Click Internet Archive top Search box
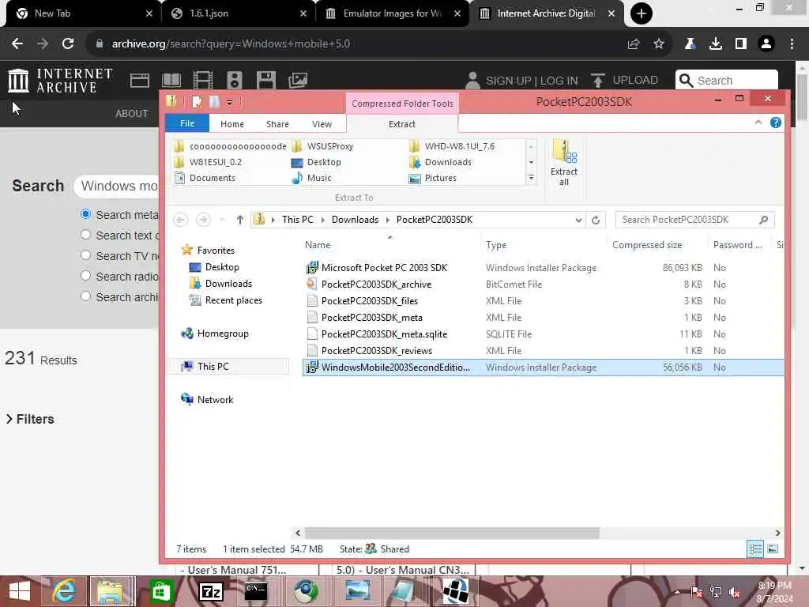809x607 pixels. tap(727, 81)
